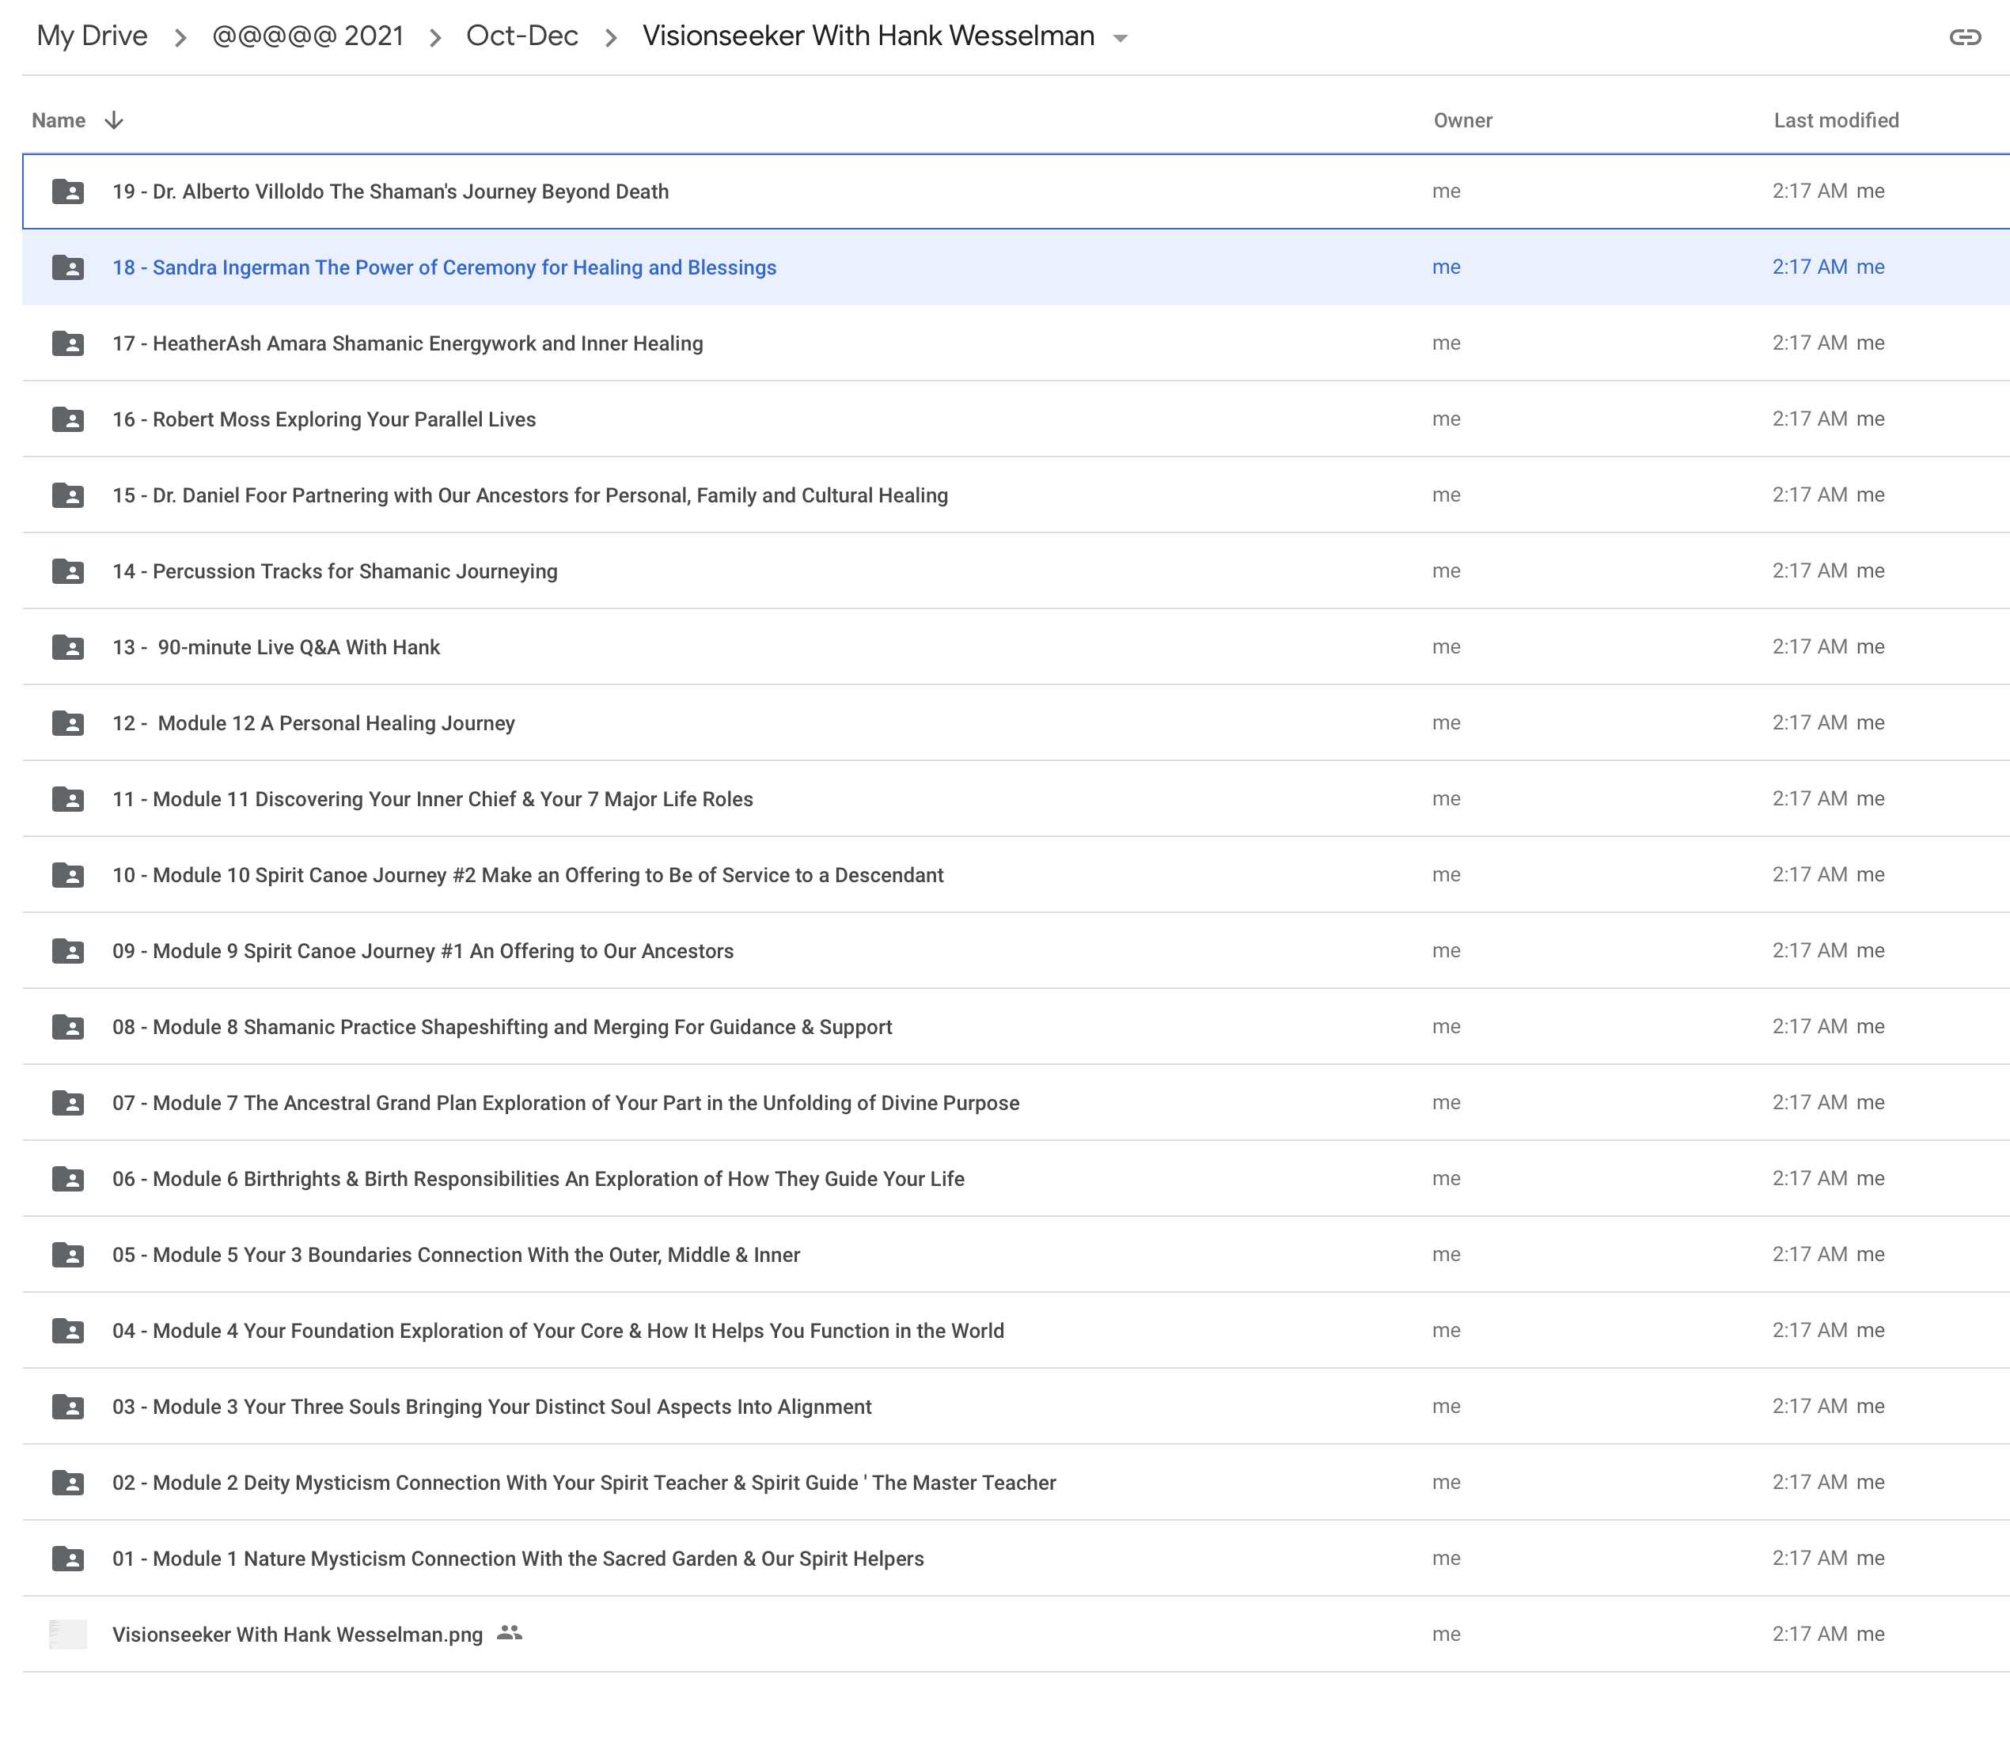Click owner 'me' in the 19 - Dr. Alberto row
Screen dimensions: 2010x1739
click(x=1446, y=191)
